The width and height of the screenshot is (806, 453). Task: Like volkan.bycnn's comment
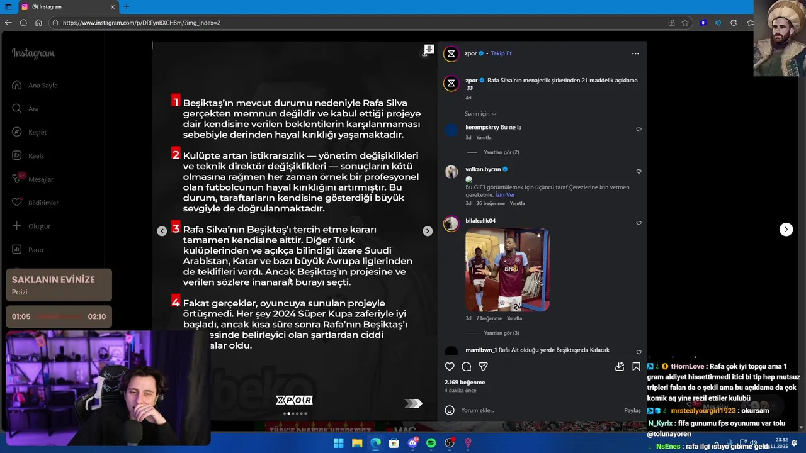coord(639,171)
